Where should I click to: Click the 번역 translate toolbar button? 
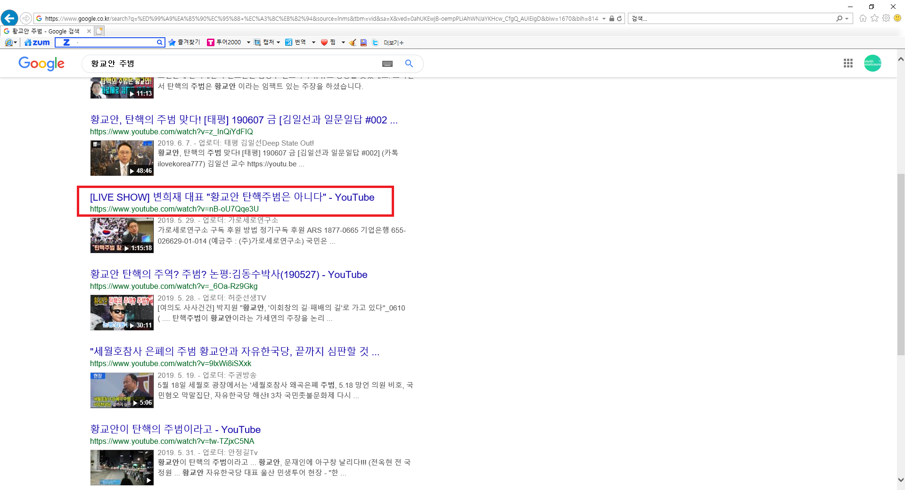click(x=296, y=42)
